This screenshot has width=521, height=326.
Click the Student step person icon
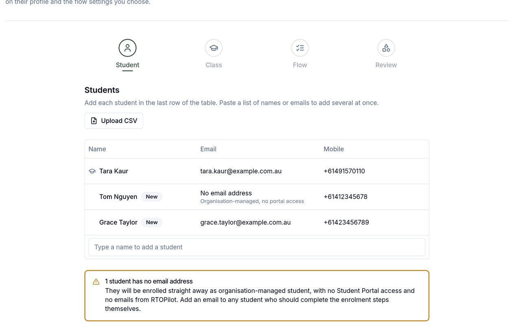click(x=127, y=48)
